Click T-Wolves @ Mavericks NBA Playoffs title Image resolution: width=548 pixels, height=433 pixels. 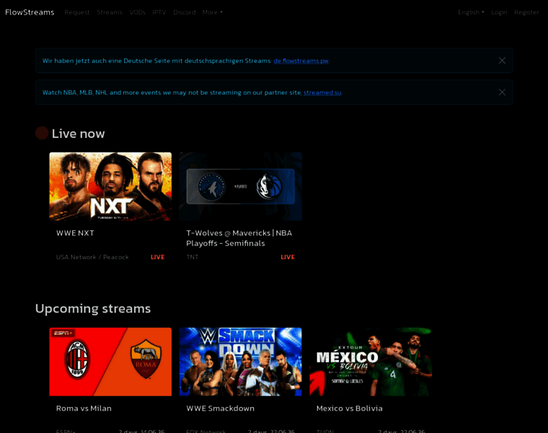click(x=239, y=238)
